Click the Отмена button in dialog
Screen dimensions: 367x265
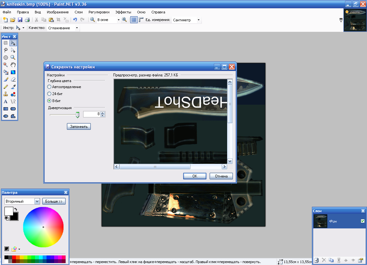coord(221,176)
